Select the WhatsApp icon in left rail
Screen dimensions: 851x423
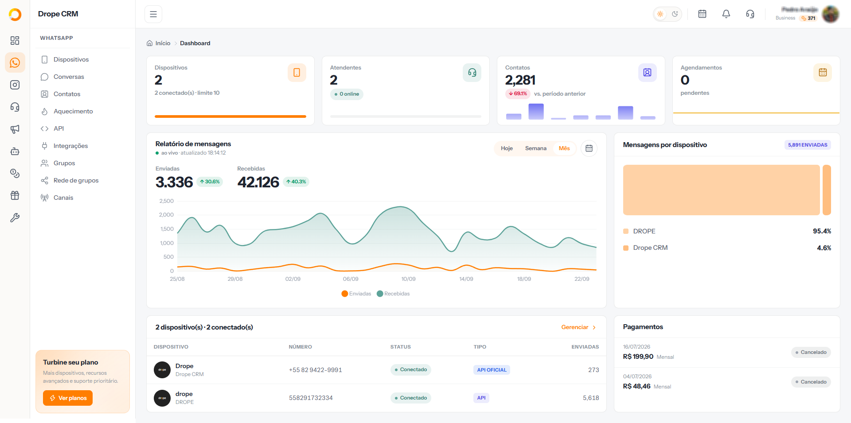[x=15, y=63]
